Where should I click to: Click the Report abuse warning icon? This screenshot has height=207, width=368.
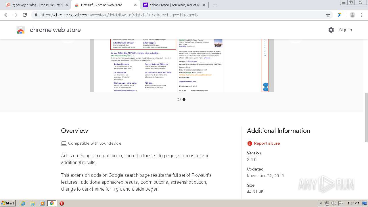pyautogui.click(x=250, y=143)
